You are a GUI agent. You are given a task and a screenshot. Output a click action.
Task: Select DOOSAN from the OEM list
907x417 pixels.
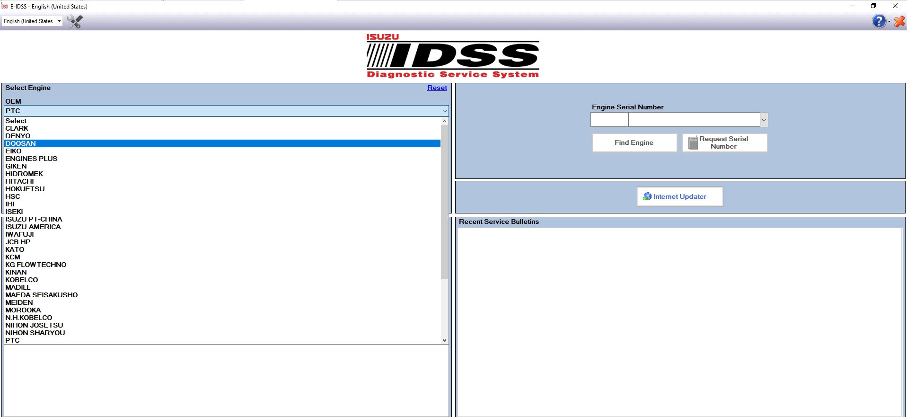222,143
